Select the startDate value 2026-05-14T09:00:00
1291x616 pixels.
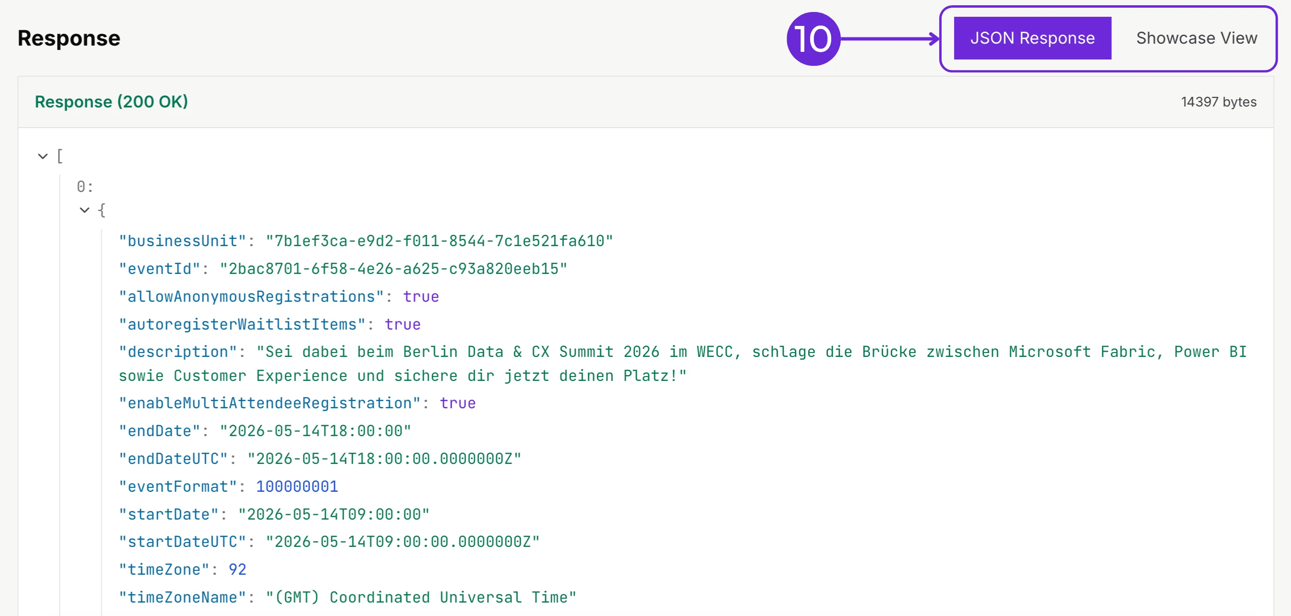point(334,514)
